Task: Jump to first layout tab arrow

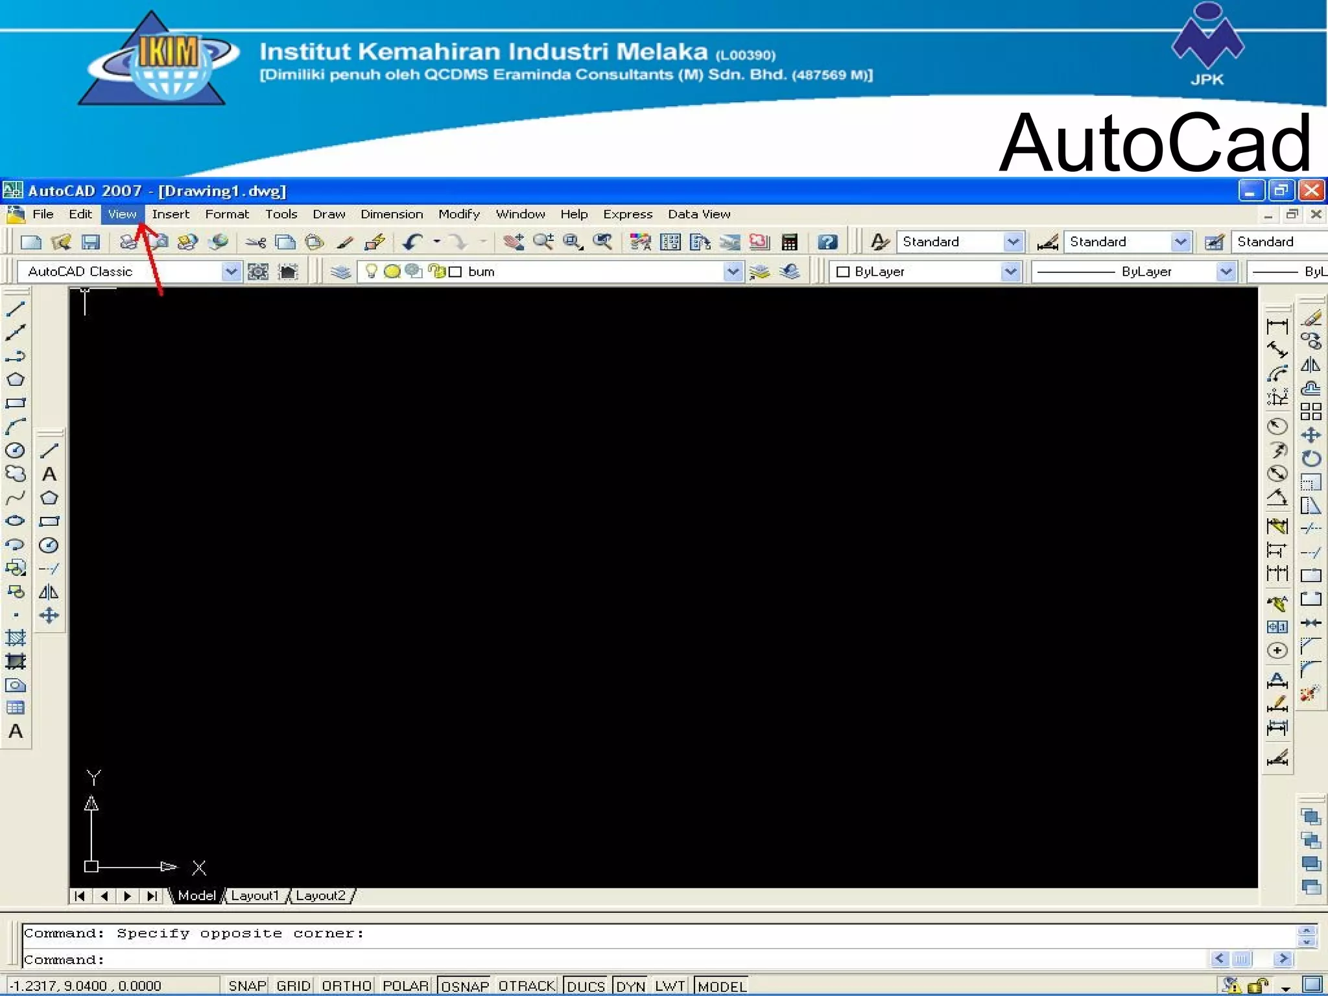Action: [80, 896]
